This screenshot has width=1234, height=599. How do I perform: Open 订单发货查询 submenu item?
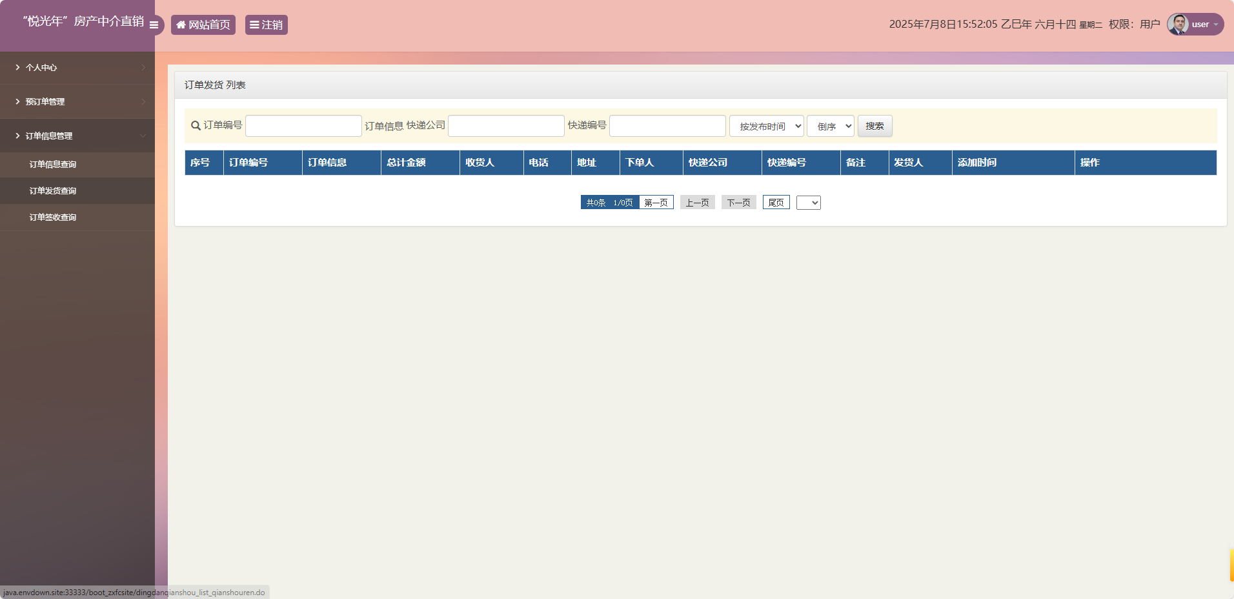coord(77,191)
